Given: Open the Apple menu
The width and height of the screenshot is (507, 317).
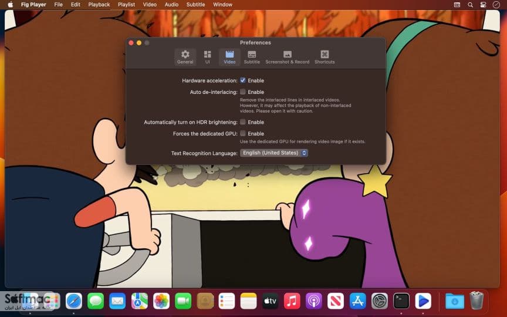Looking at the screenshot, I should point(10,5).
